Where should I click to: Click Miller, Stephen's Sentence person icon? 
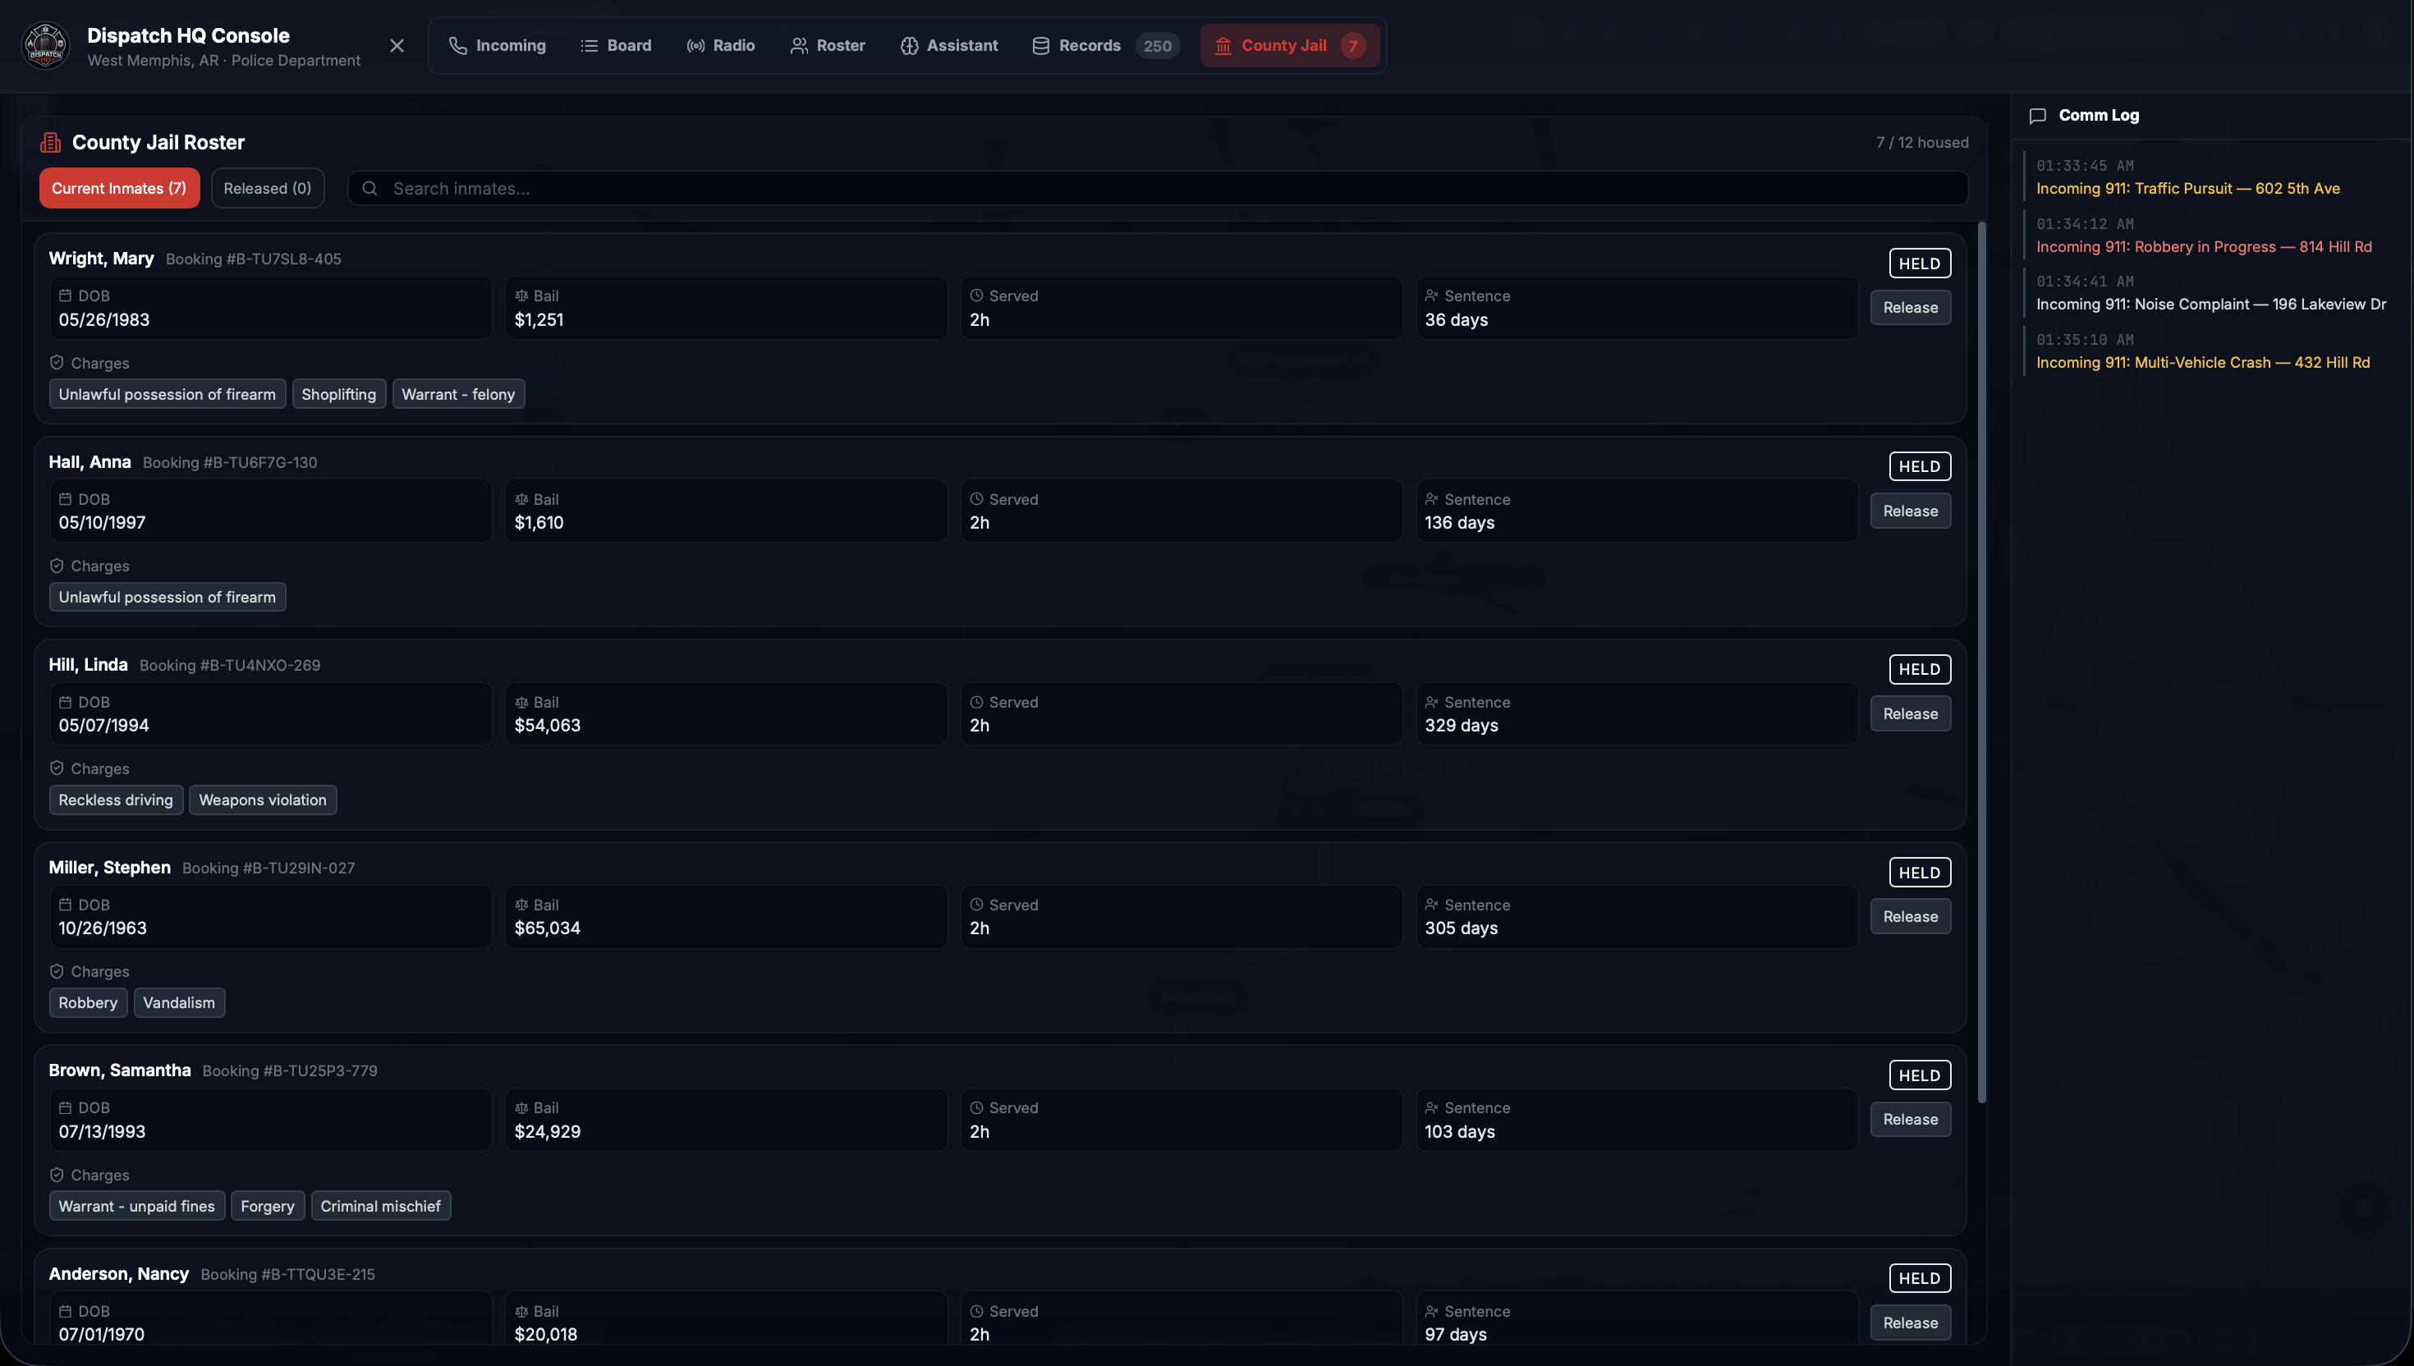pos(1432,905)
